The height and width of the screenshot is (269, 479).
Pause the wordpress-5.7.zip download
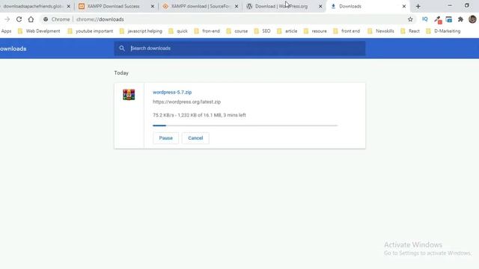[x=165, y=138]
